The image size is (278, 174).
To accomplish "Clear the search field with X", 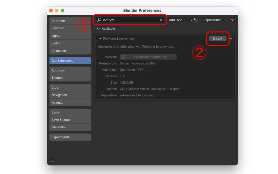I will (161, 20).
